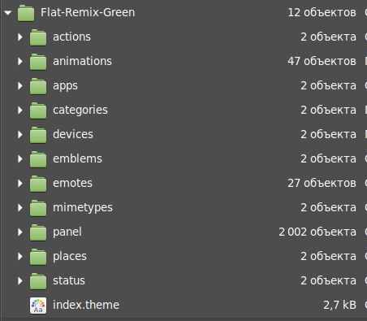Image resolution: width=367 pixels, height=321 pixels.
Task: Select the status folder name
Action: tap(69, 280)
